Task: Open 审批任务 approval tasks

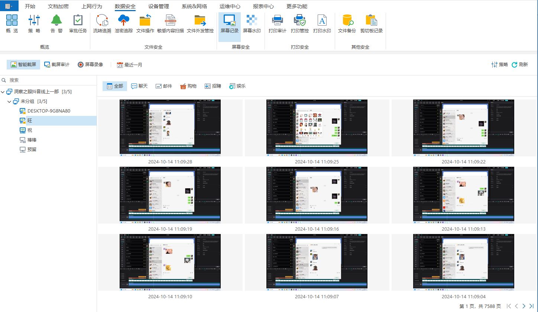Action: coord(78,25)
